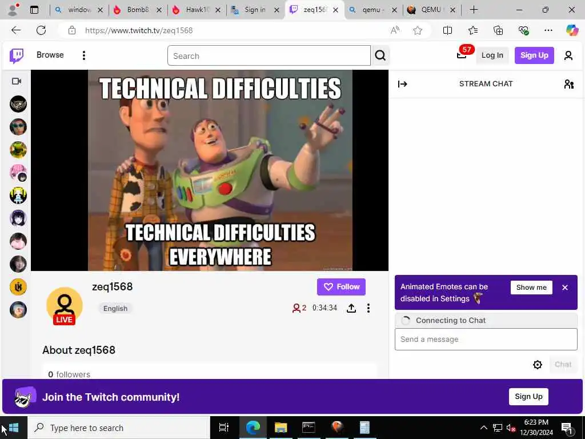Click the Chat send button

(563, 364)
